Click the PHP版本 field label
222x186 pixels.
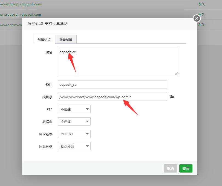pyautogui.click(x=46, y=134)
